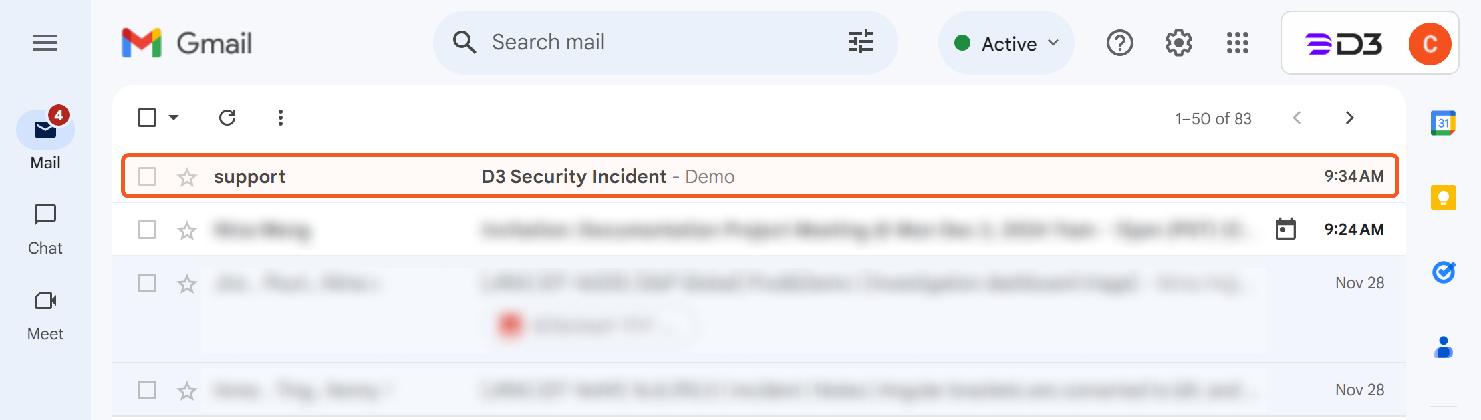
Task: Open Google Tasks in side panel
Action: click(1443, 272)
